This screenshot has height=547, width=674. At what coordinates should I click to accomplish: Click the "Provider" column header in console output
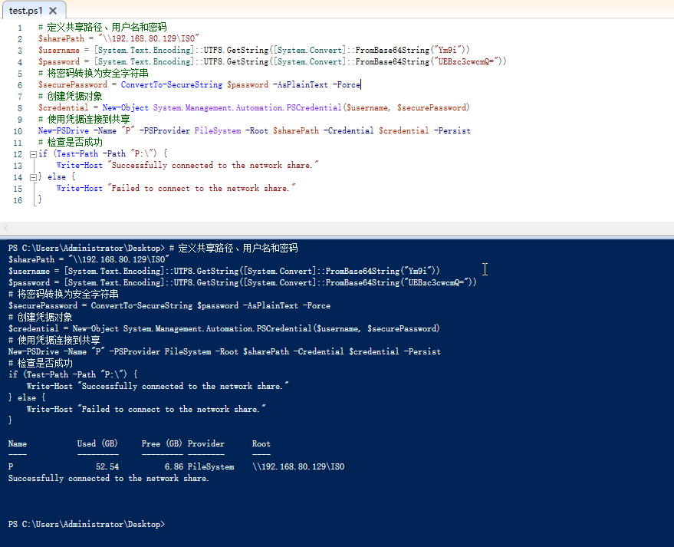[205, 443]
